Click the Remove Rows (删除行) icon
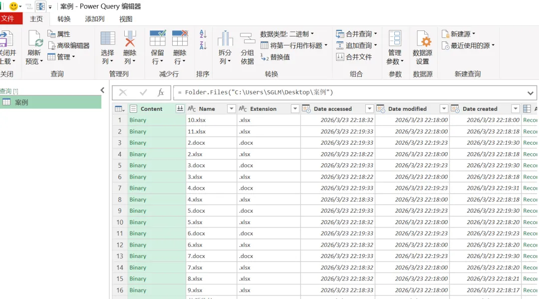 [x=180, y=38]
